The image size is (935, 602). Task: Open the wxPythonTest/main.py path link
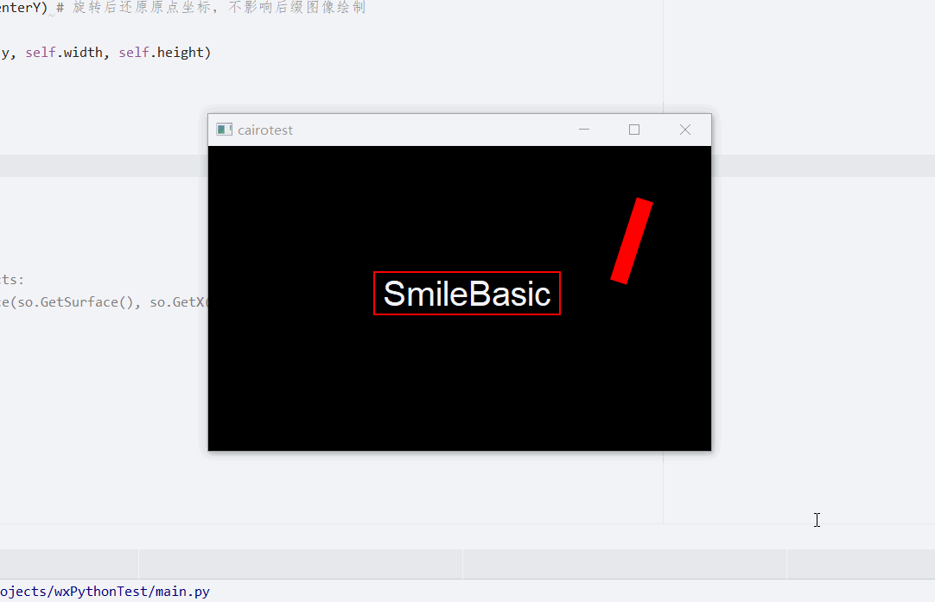(105, 592)
